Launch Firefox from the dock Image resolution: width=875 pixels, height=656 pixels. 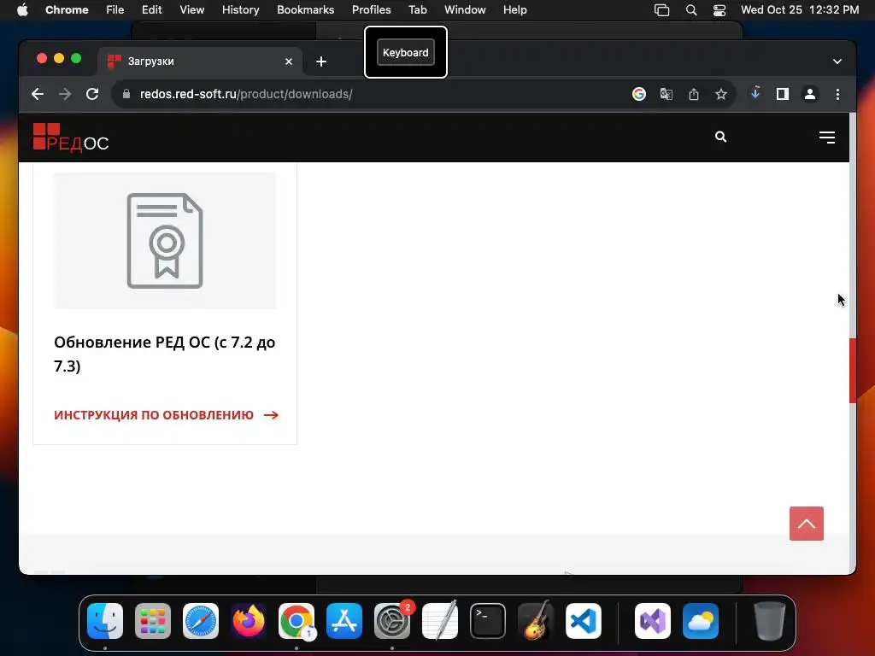tap(249, 621)
